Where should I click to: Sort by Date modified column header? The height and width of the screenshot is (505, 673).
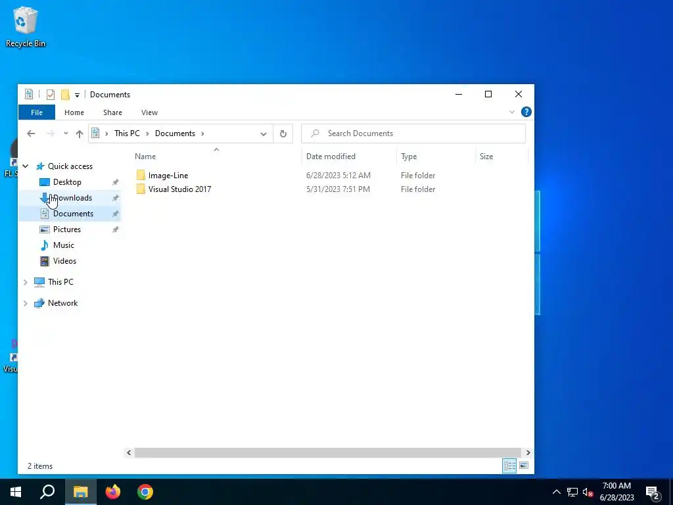click(349, 156)
